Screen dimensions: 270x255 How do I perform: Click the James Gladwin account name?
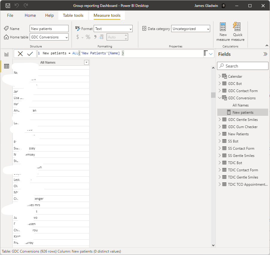click(206, 6)
